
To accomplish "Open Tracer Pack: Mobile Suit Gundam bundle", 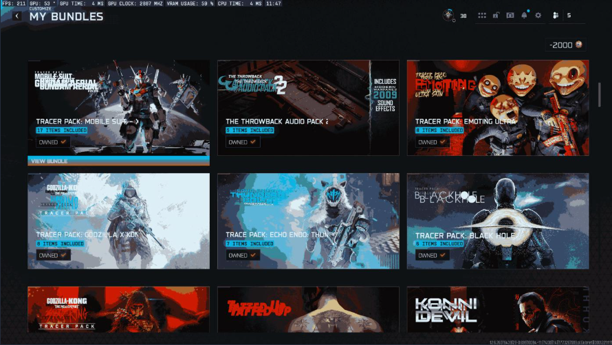I will 119,108.
